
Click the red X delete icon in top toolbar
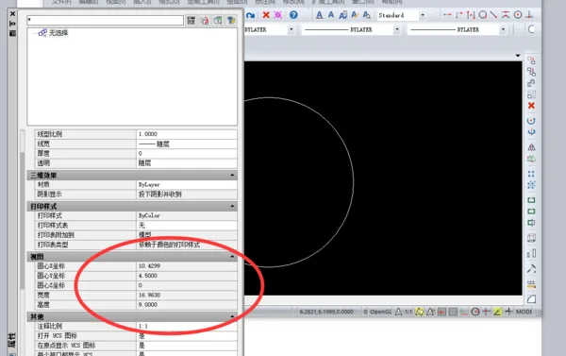[266, 15]
